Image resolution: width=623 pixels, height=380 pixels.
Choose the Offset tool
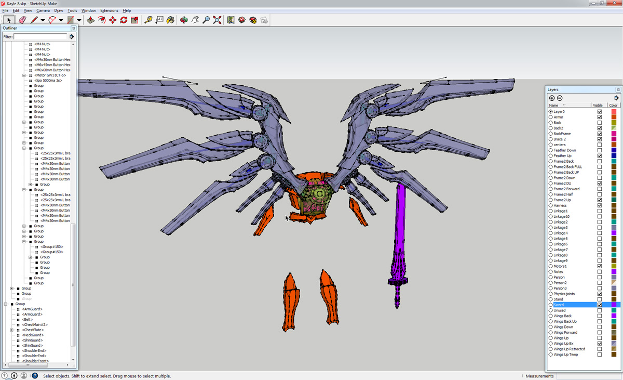coord(102,20)
